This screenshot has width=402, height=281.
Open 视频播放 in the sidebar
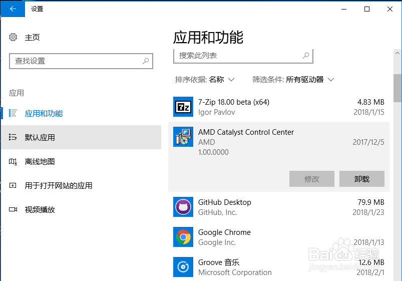point(81,209)
